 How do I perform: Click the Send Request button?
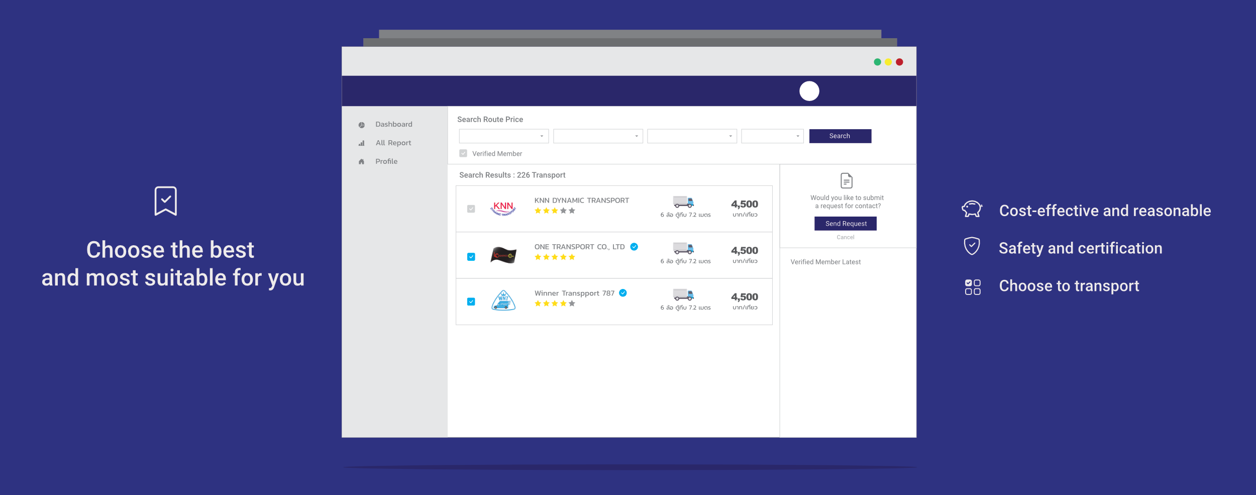[x=846, y=224]
